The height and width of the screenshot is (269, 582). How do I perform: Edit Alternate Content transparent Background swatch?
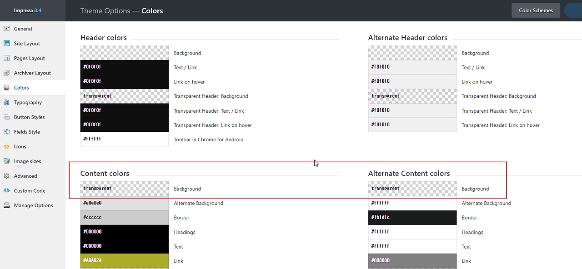tap(412, 189)
